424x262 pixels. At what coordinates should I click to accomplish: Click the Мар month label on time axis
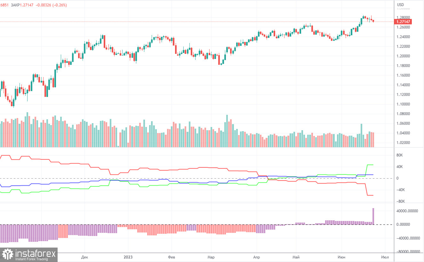(x=211, y=257)
